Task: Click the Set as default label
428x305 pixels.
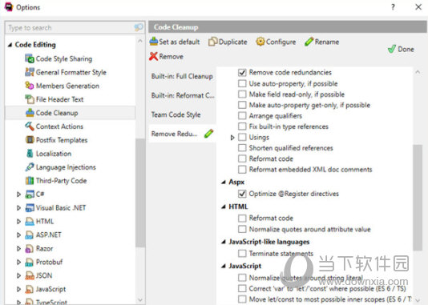Action: 180,42
